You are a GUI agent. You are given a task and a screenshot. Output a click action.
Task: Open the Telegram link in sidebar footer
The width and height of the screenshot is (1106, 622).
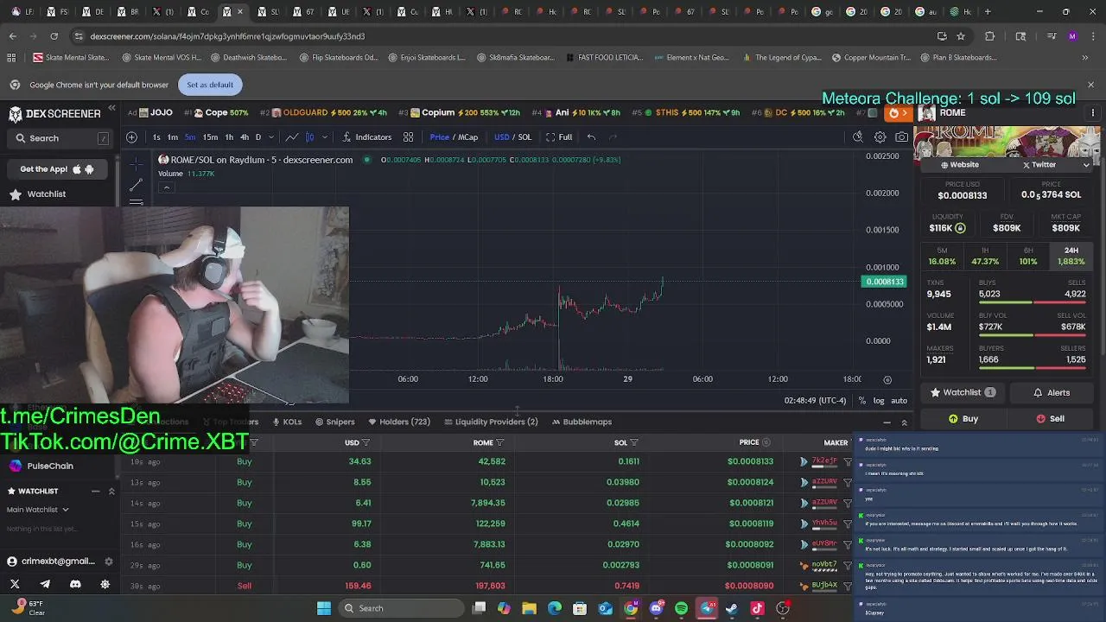tap(45, 584)
